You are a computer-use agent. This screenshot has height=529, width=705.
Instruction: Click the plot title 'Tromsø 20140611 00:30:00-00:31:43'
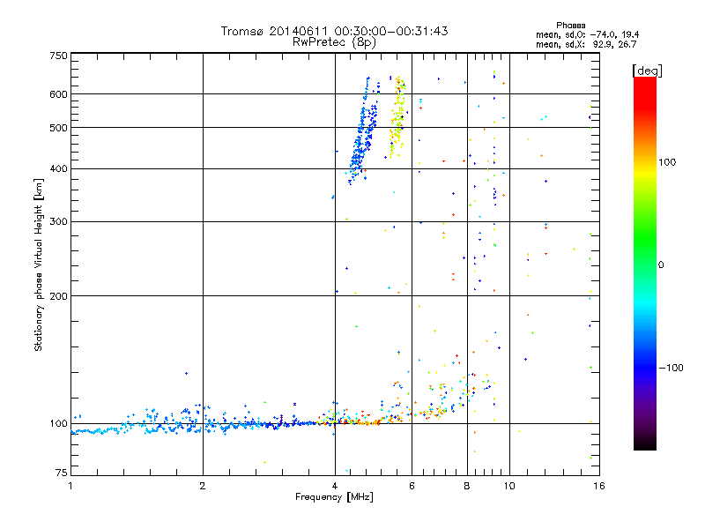[334, 31]
